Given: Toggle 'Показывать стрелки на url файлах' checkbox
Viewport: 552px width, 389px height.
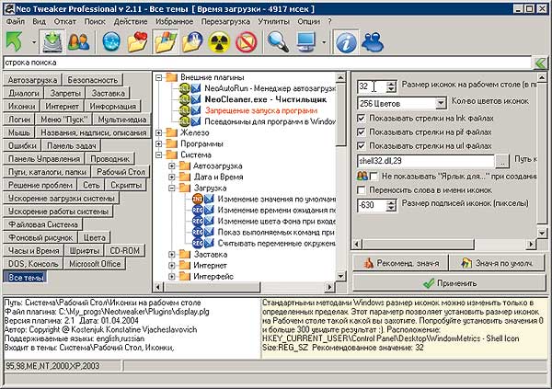Looking at the screenshot, I should click(361, 145).
